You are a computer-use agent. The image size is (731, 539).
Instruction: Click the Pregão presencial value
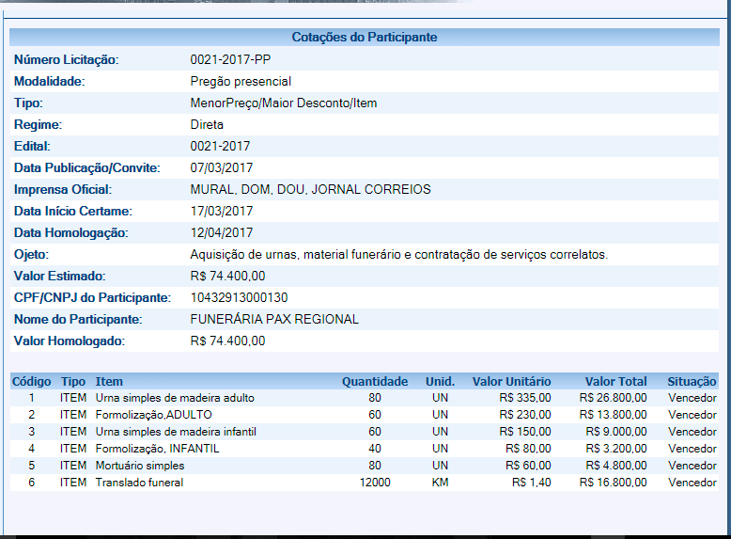pyautogui.click(x=241, y=81)
